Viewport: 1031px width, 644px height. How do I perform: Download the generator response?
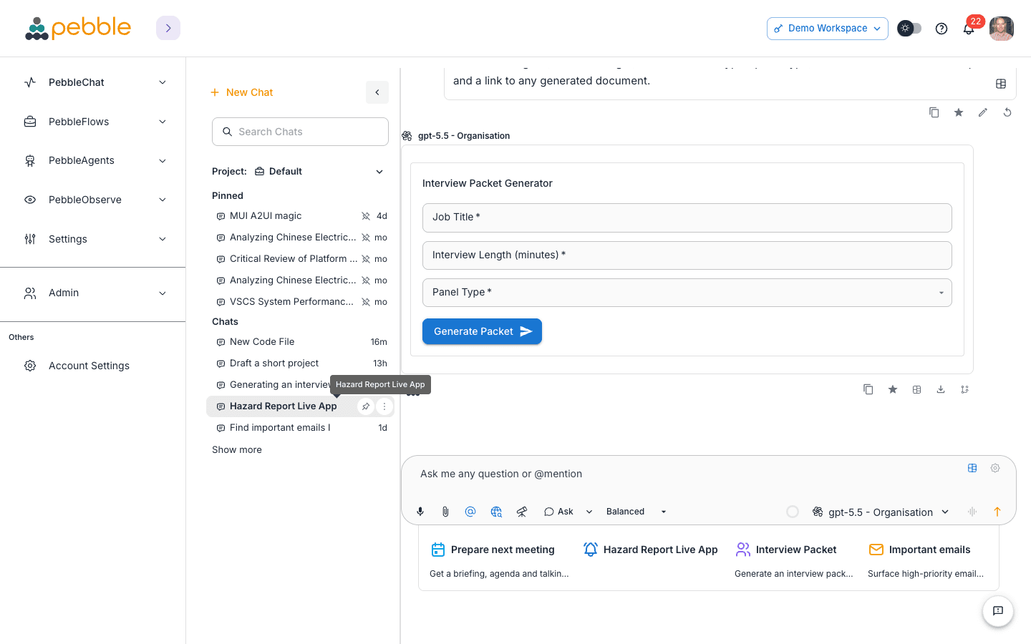(941, 389)
